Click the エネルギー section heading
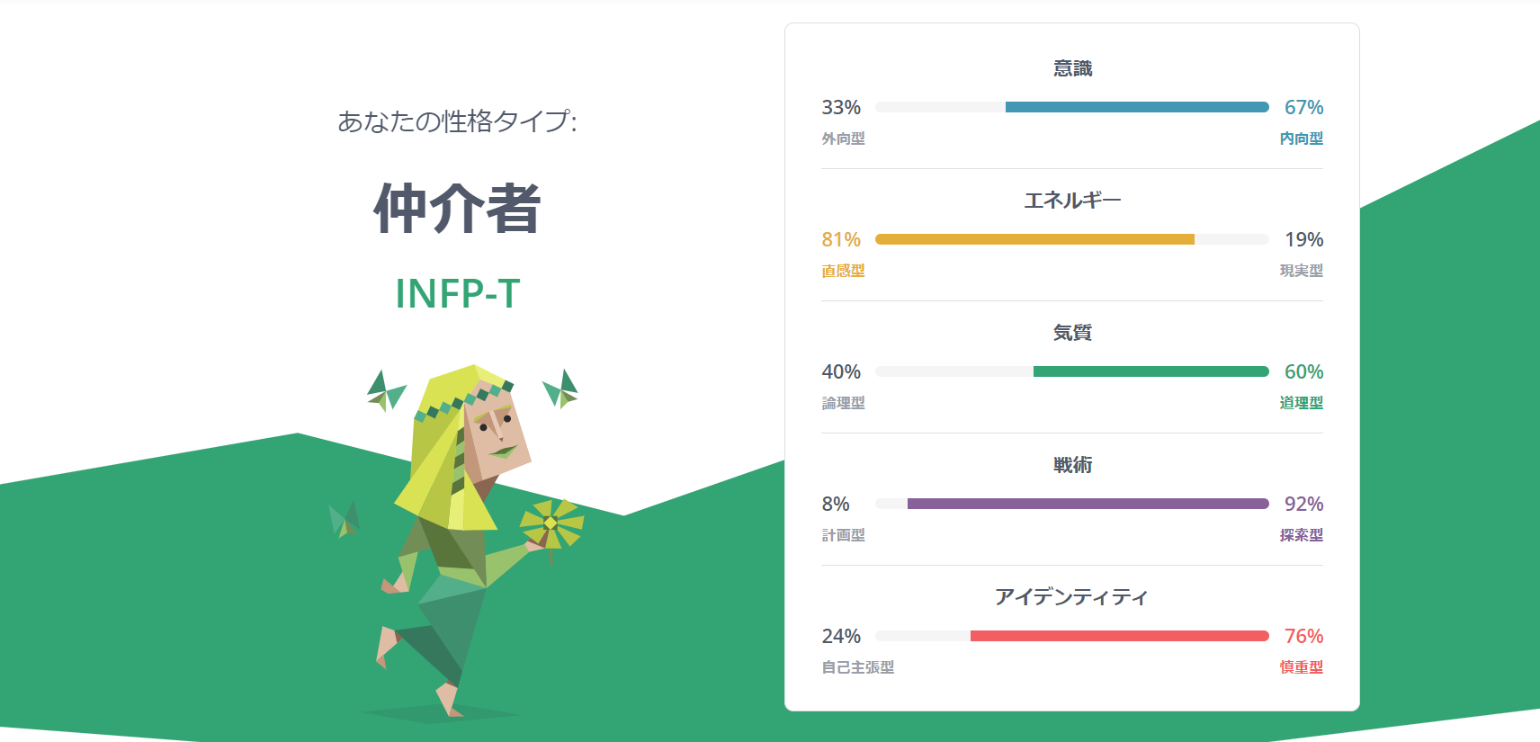The height and width of the screenshot is (742, 1540). [1072, 201]
